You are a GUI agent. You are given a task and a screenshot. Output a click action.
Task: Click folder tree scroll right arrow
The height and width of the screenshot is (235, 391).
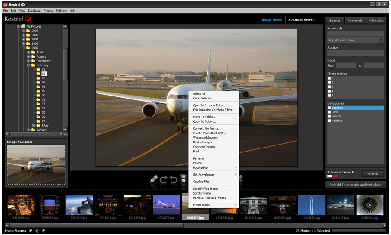point(61,134)
